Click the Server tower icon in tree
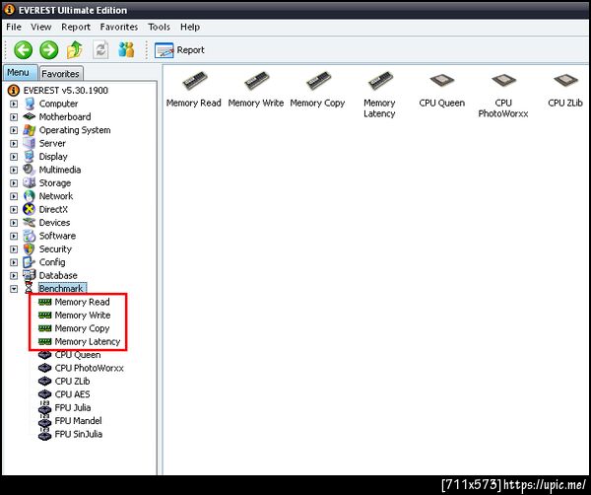 pos(29,143)
